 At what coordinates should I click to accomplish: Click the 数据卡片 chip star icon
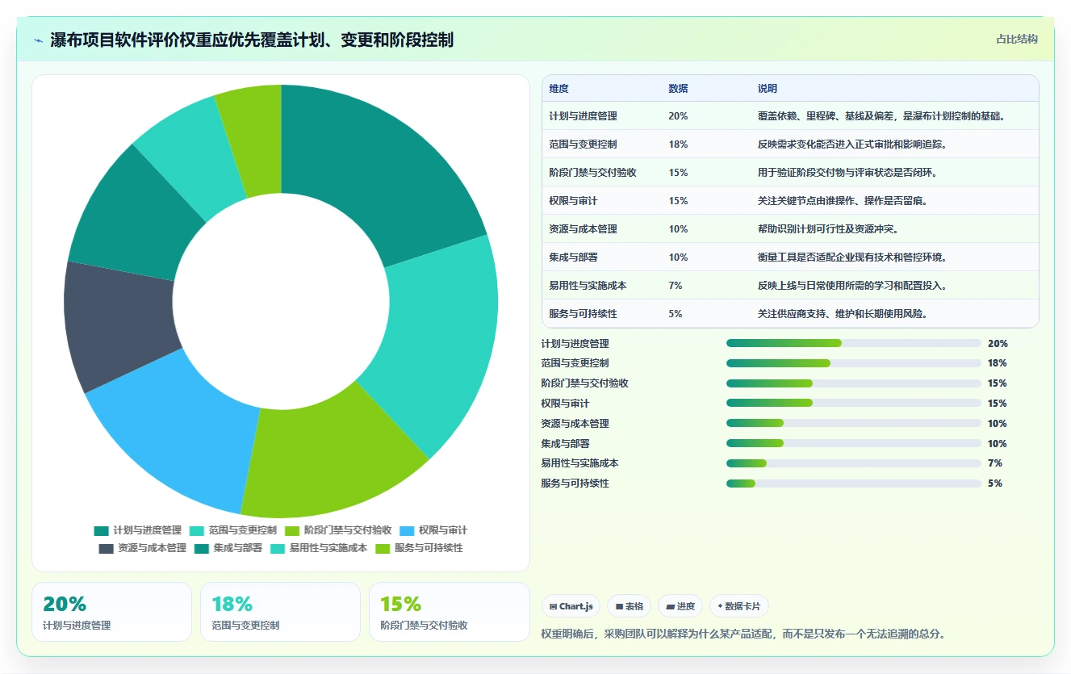[x=720, y=606]
